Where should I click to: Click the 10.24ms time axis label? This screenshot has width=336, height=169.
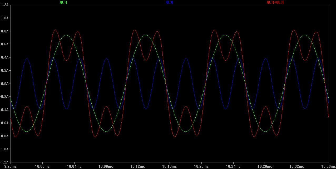(233, 167)
